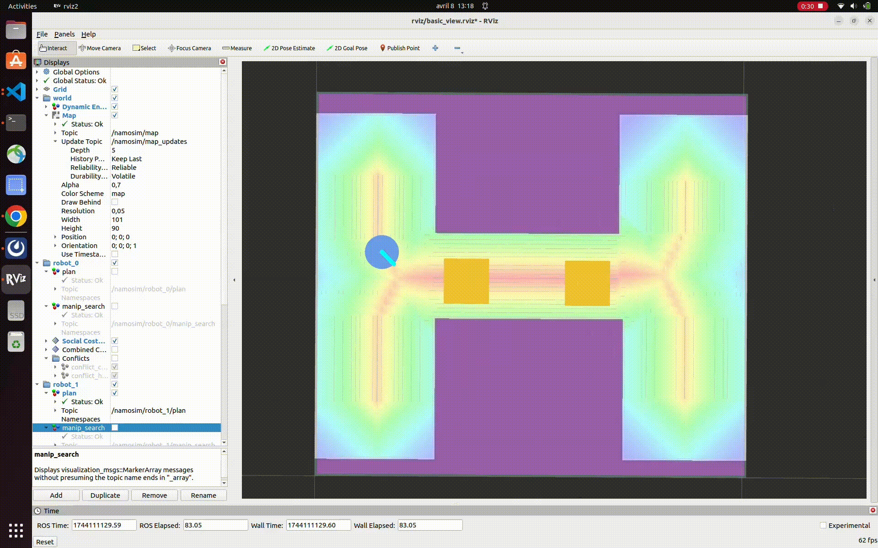This screenshot has height=548, width=878.
Task: Open the Panels menu
Action: (64, 34)
